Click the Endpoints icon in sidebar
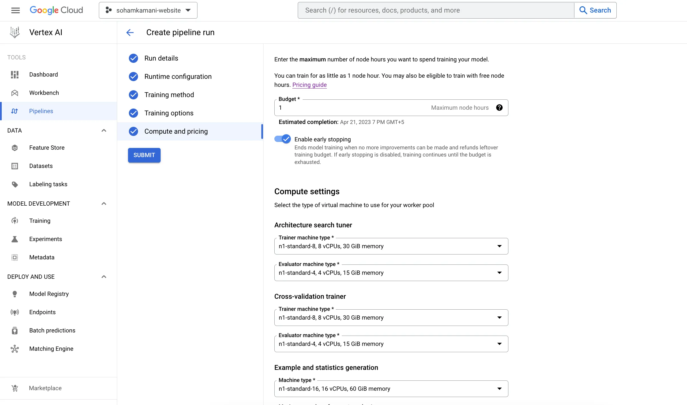Image resolution: width=687 pixels, height=405 pixels. tap(15, 312)
